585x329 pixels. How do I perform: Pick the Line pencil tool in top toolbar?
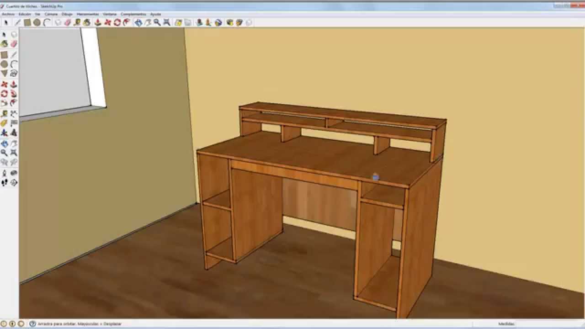18,22
